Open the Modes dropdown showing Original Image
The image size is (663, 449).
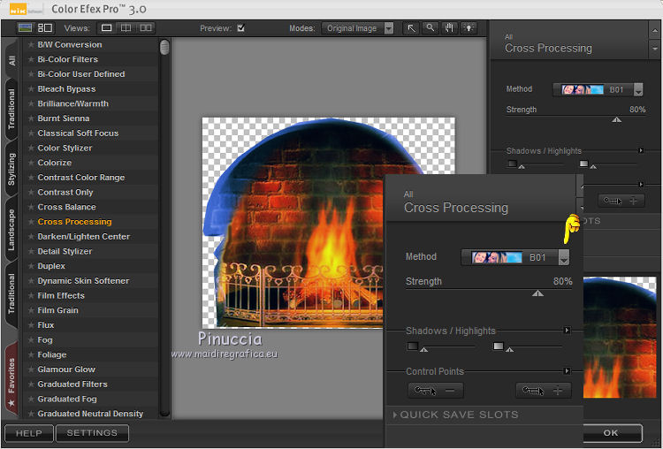(x=358, y=28)
